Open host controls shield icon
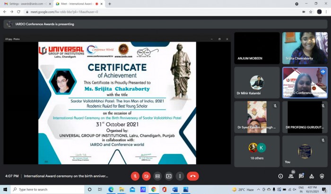This screenshot has width=331, height=194. [322, 176]
